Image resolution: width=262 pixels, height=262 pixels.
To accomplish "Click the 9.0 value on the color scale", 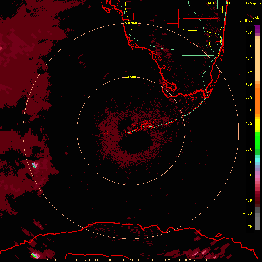I will [x=249, y=46].
